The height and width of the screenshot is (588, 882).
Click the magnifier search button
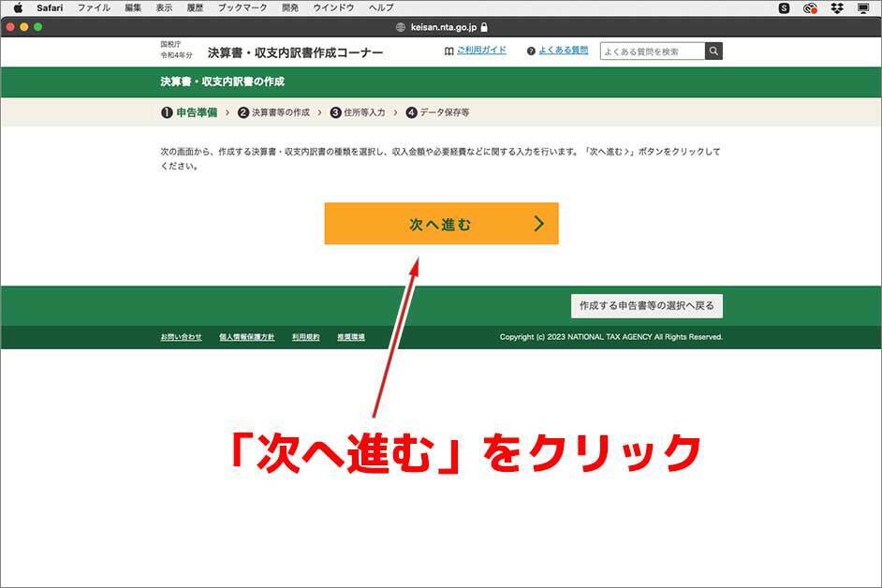click(713, 51)
